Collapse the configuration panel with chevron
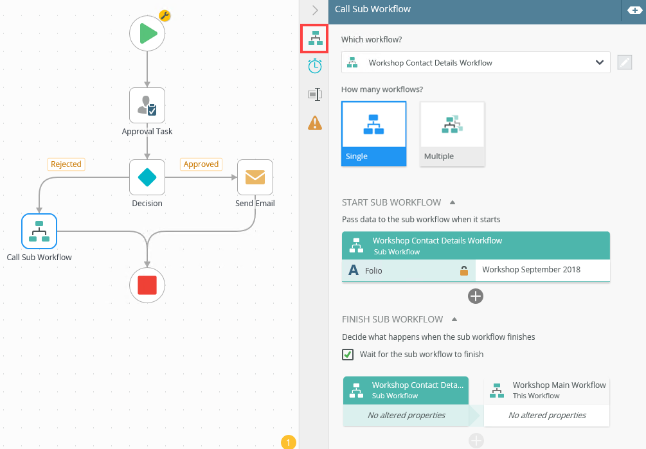The width and height of the screenshot is (646, 449). (315, 10)
